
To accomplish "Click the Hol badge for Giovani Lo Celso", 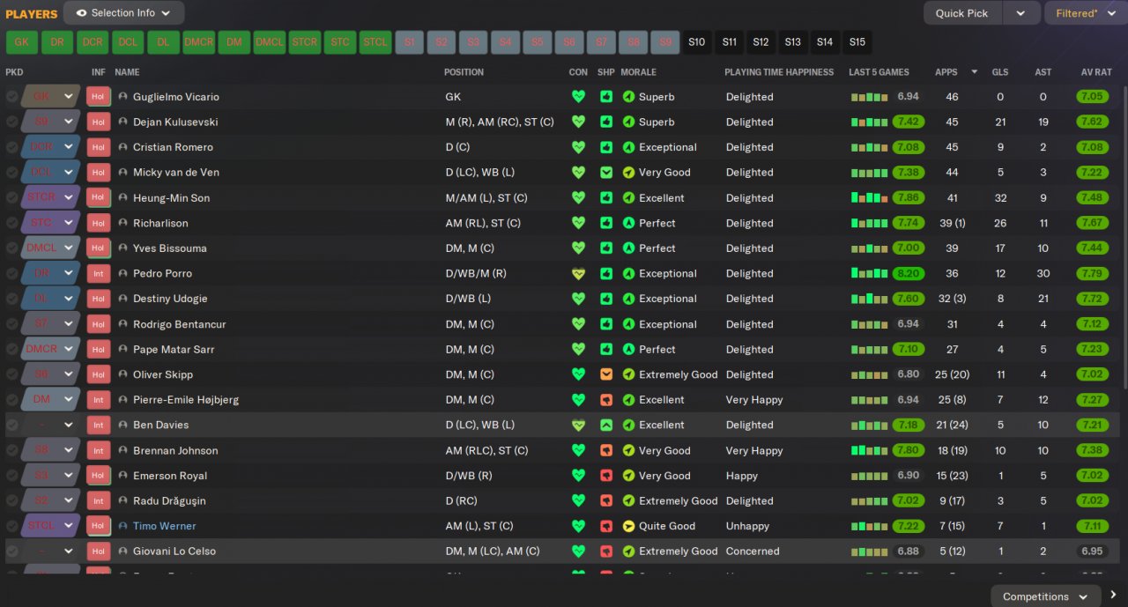I will coord(98,551).
